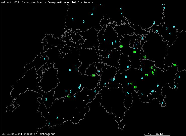Click the green '13' snow value
The image size is (186, 136).
[146, 75]
